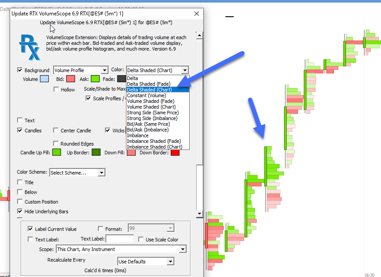This screenshot has height=277, width=381.
Task: Toggle the Wicks checkbox
Action: [x=108, y=130]
